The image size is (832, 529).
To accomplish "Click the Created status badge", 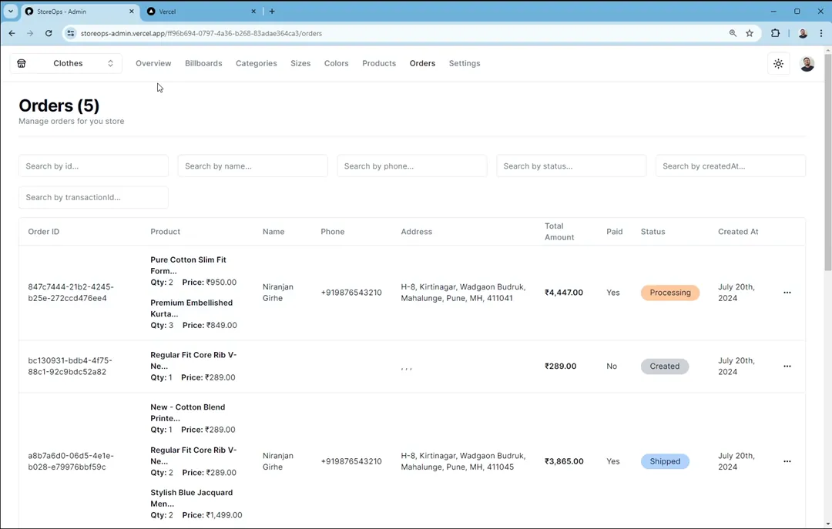I will (x=664, y=366).
